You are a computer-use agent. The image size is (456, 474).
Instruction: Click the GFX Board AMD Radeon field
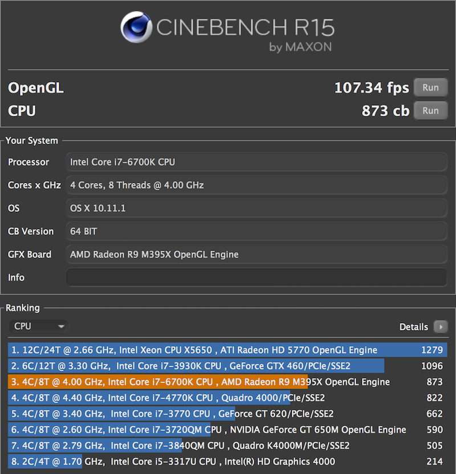256,255
